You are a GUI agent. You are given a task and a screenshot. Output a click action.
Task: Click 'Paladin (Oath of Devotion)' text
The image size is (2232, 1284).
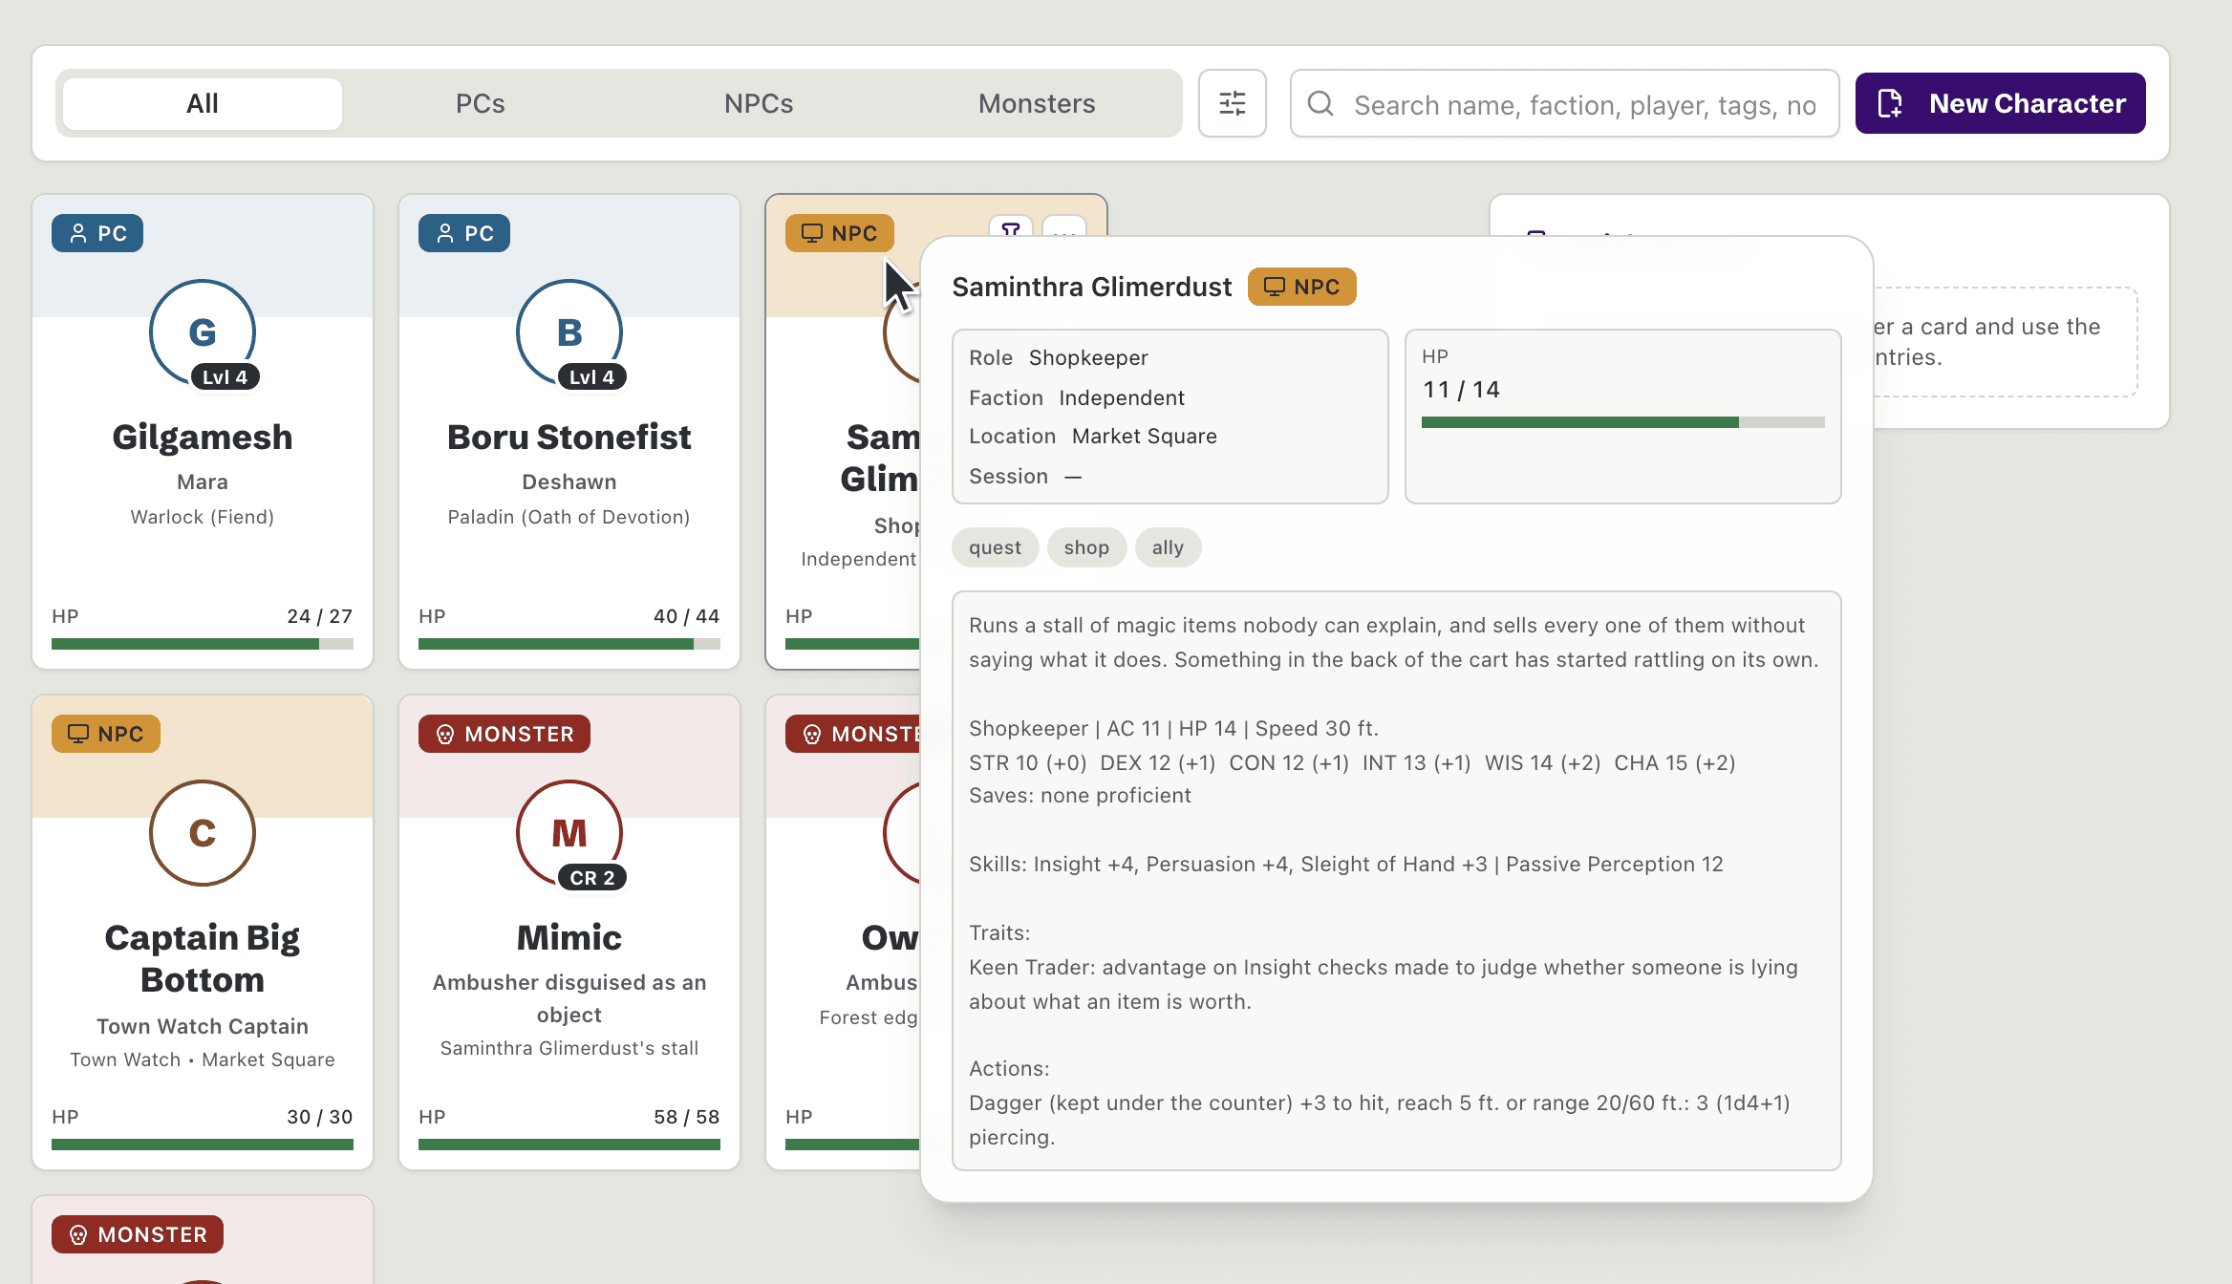tap(569, 517)
